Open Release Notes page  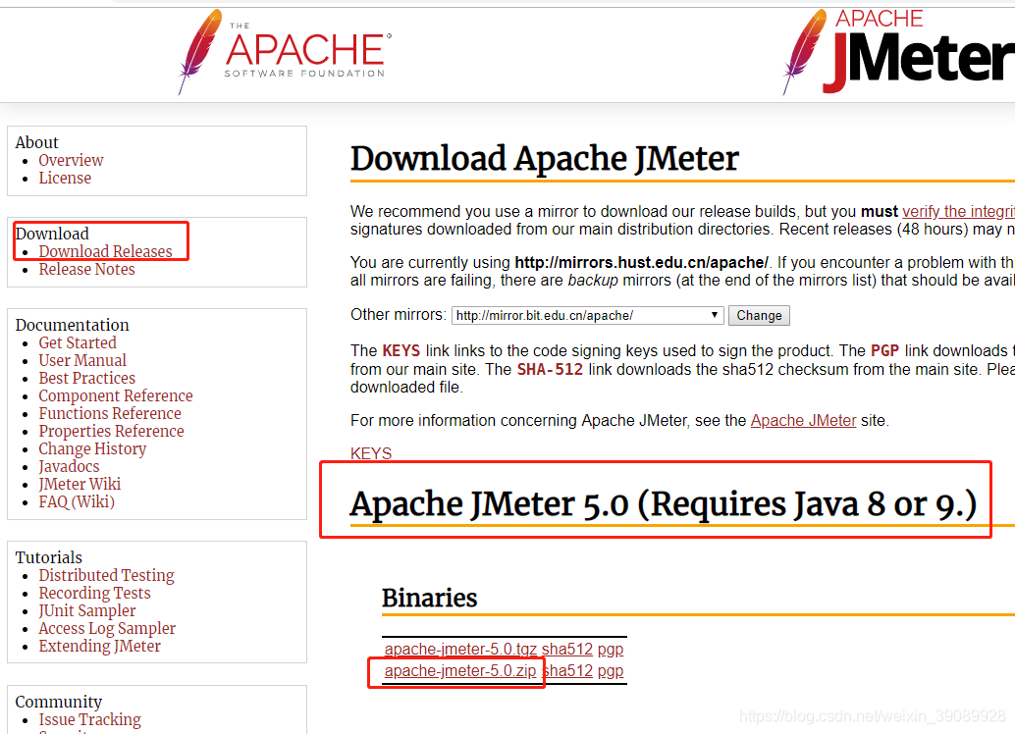tap(86, 269)
